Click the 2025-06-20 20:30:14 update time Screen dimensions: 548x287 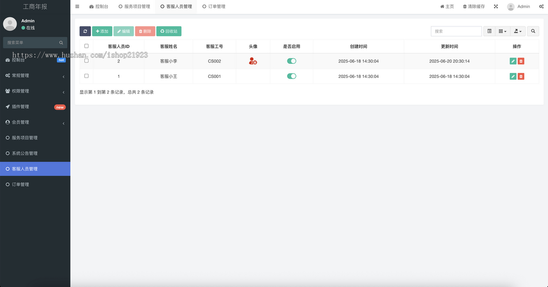(449, 61)
